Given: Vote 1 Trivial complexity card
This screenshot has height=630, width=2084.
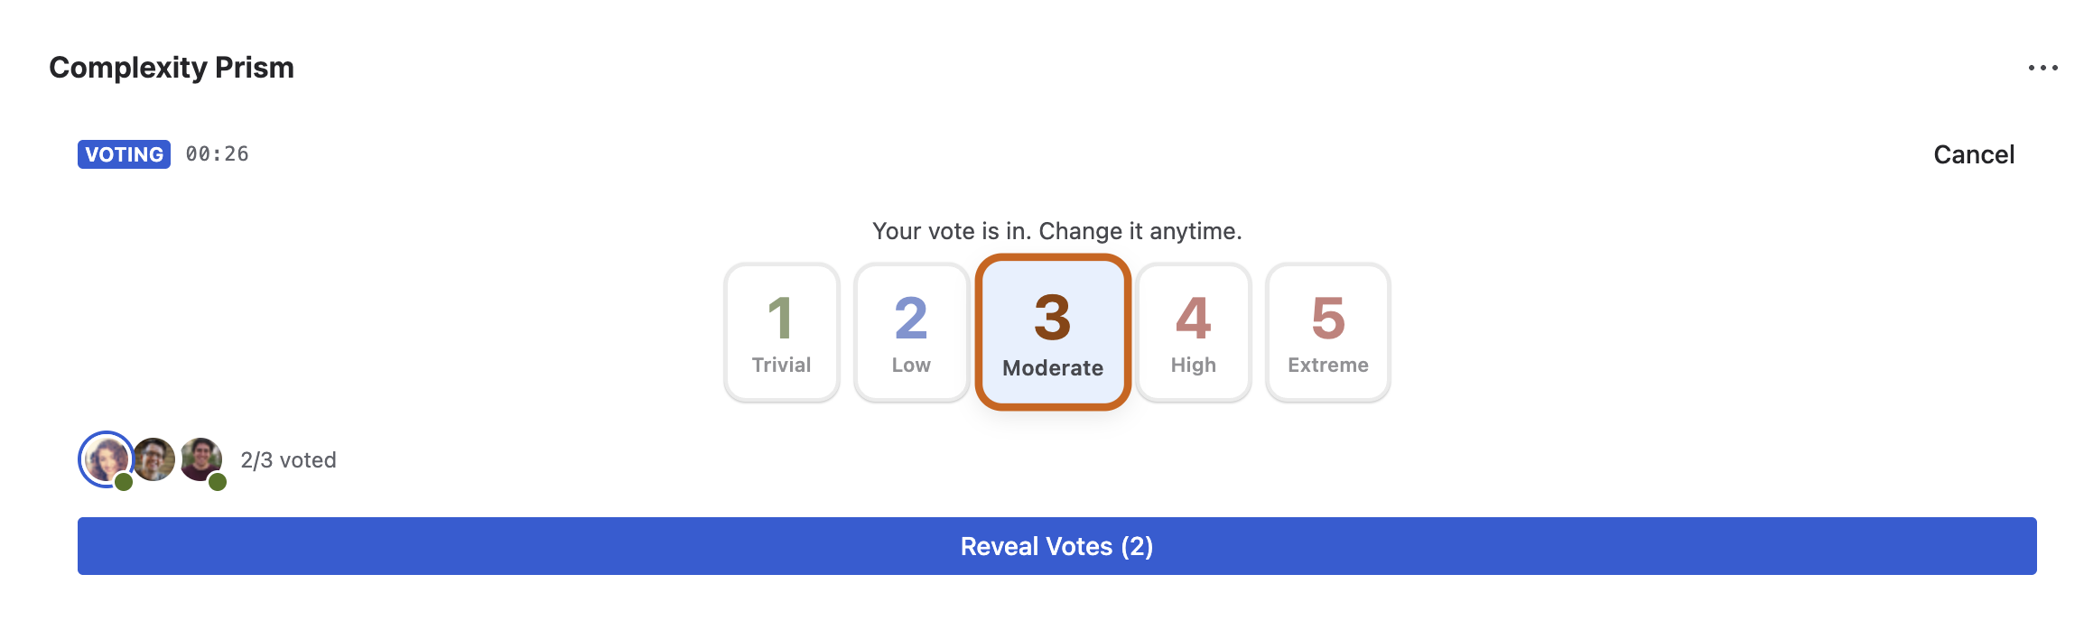Looking at the screenshot, I should point(781,332).
